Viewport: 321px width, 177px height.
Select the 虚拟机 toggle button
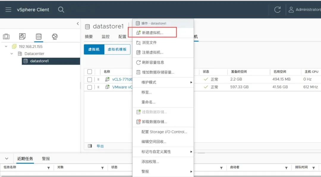pyautogui.click(x=94, y=50)
